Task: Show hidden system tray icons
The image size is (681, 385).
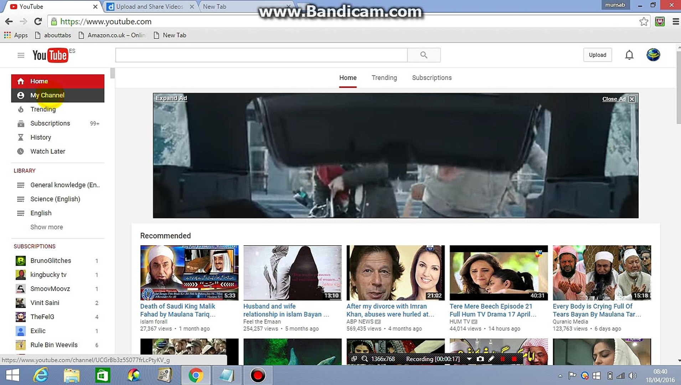Action: [560, 376]
